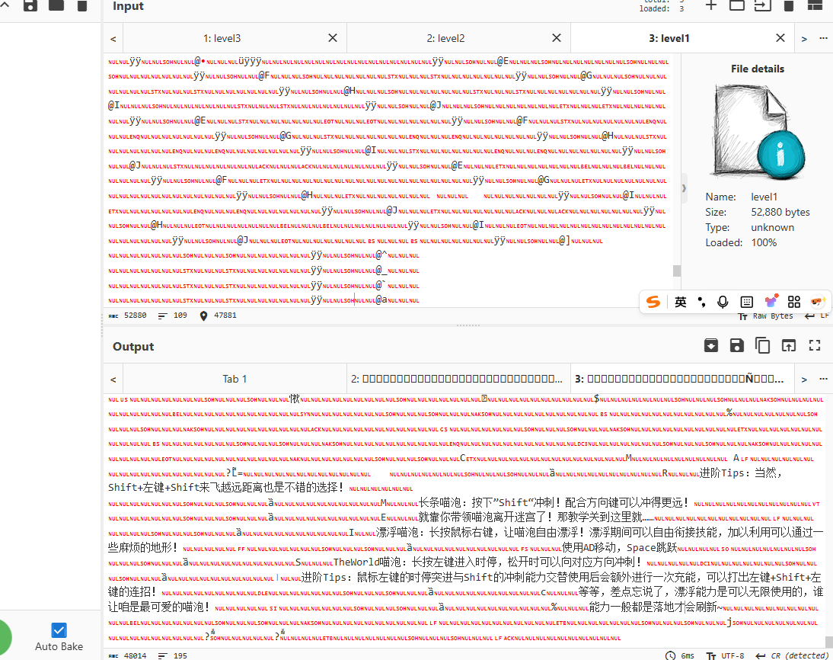
Task: Click the 6ms bake time indicator
Action: [x=680, y=655]
